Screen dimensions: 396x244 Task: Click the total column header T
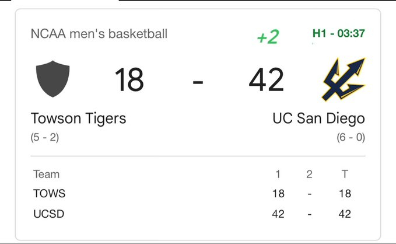click(345, 174)
